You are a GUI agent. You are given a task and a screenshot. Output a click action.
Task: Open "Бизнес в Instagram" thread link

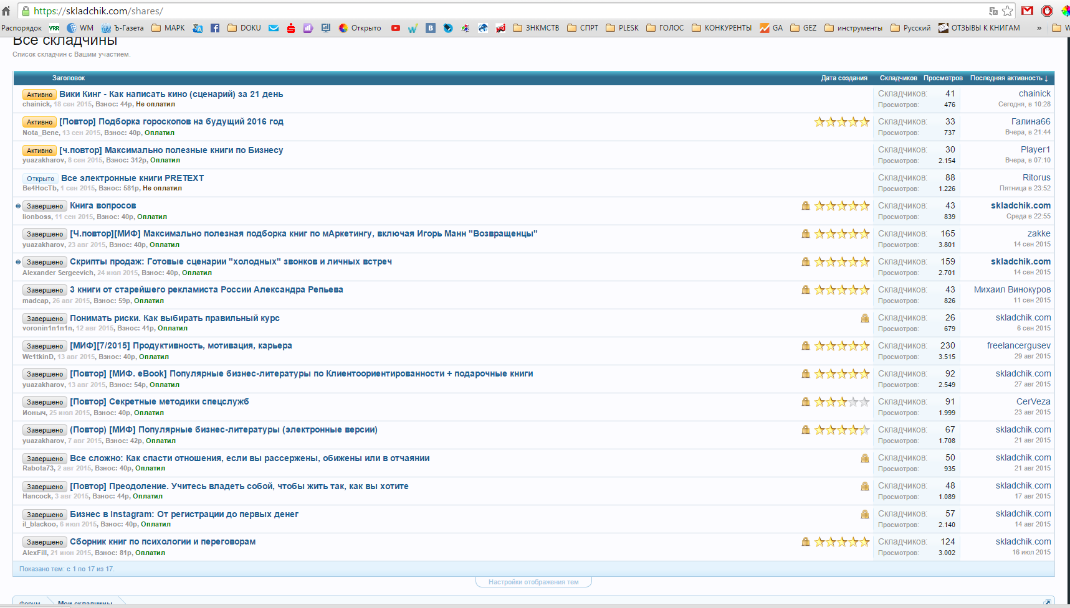[184, 514]
